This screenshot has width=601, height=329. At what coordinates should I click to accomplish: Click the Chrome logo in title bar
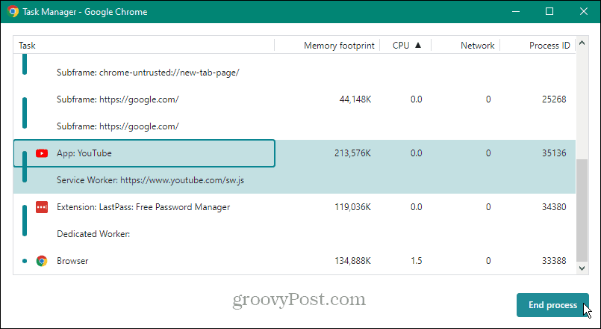pos(13,11)
